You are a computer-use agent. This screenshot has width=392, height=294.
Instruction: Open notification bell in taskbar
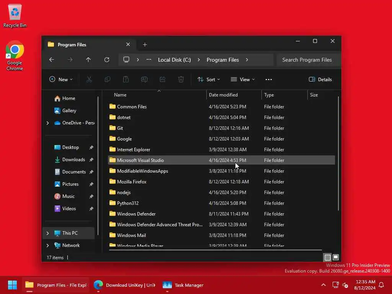tap(382, 285)
